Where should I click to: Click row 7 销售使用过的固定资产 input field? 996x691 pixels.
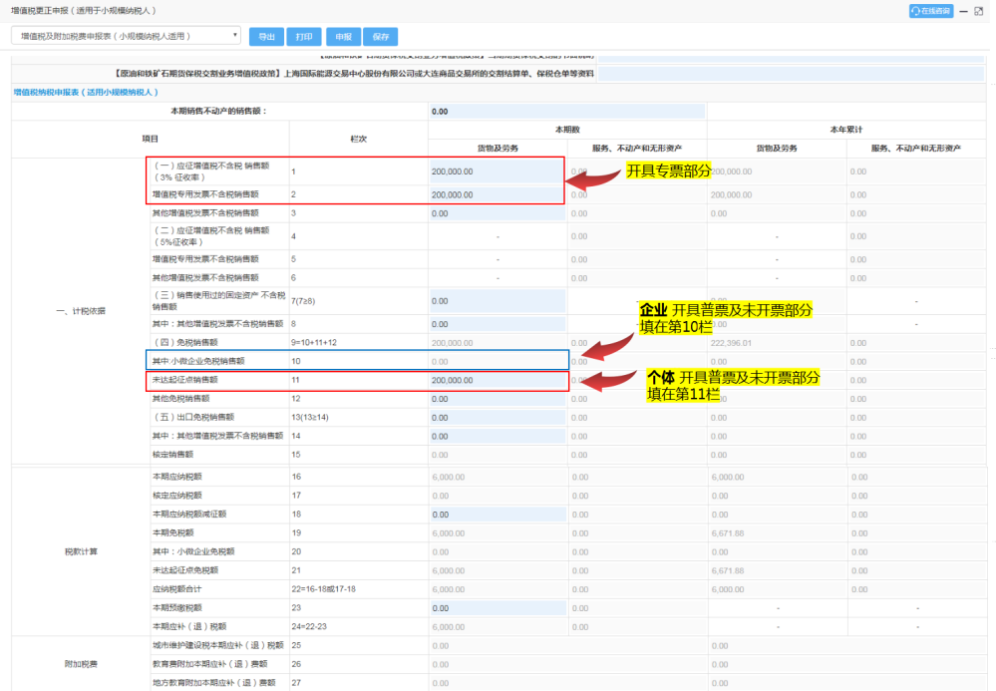497,301
